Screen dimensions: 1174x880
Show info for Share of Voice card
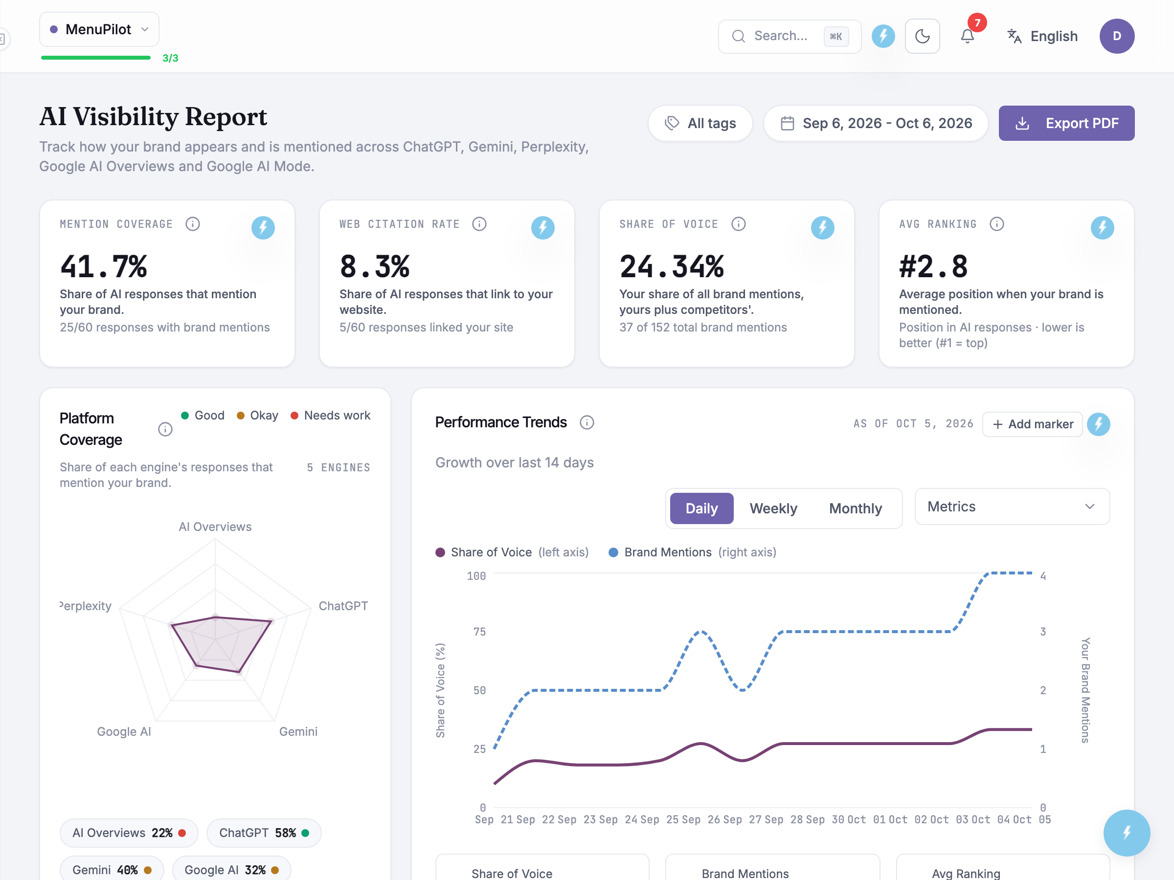click(738, 224)
